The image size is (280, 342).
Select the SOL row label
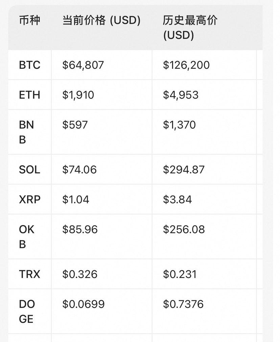point(30,170)
